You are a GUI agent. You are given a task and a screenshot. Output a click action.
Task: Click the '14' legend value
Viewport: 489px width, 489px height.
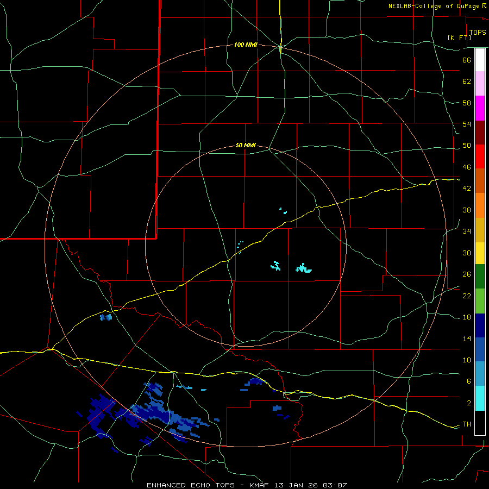pos(467,338)
